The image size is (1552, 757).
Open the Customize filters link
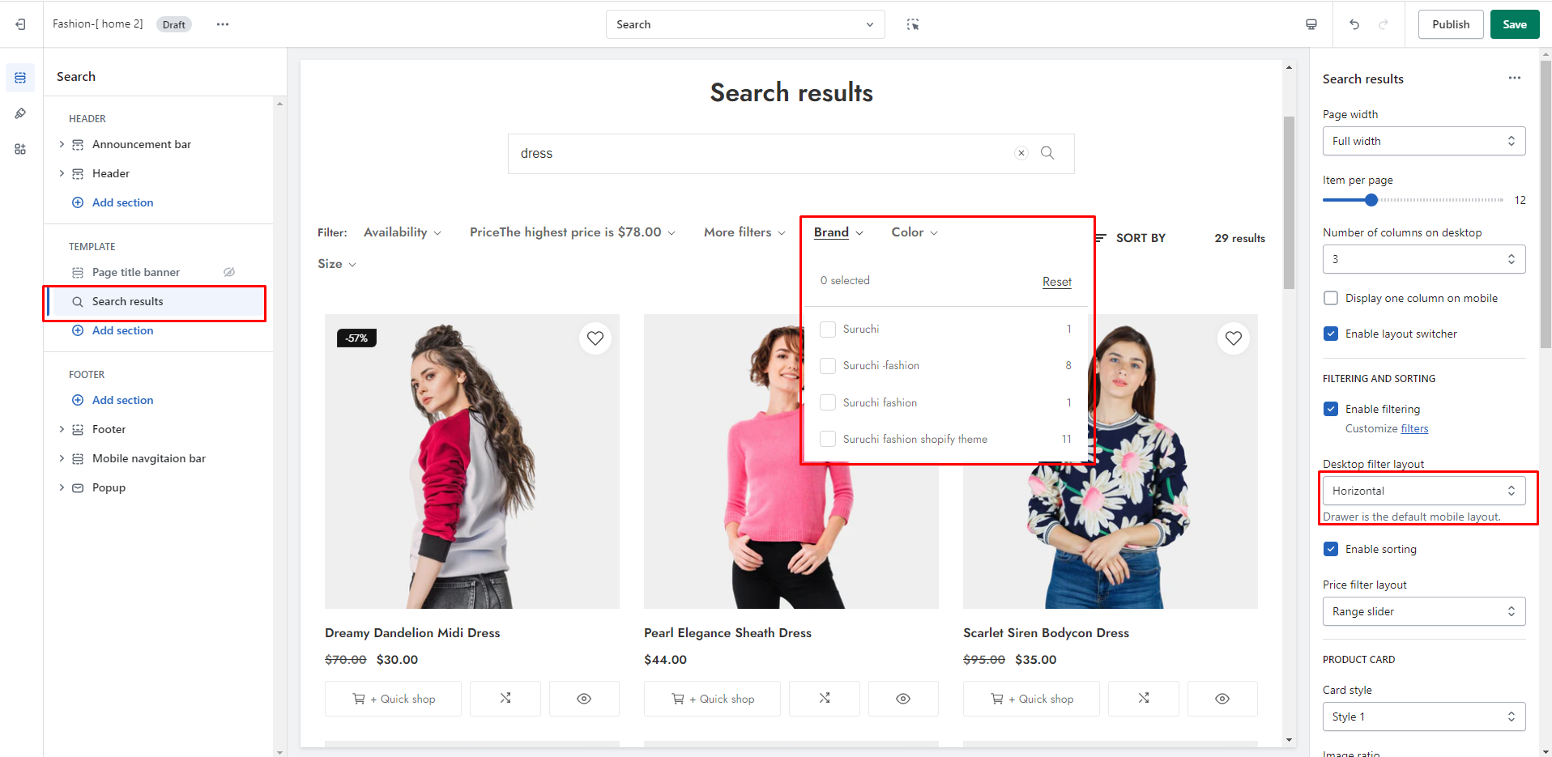pyautogui.click(x=1414, y=429)
